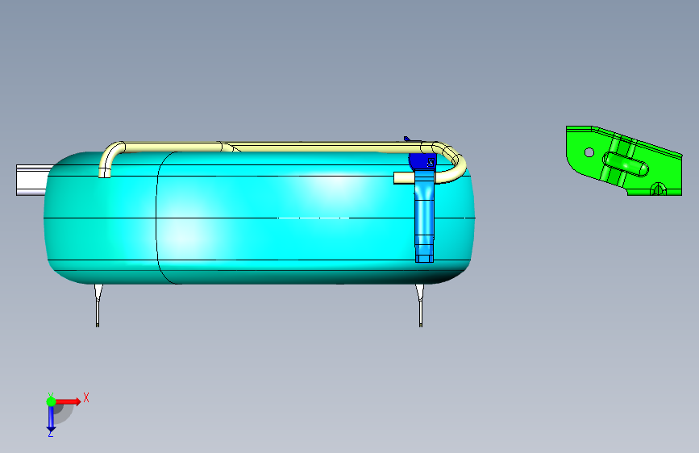699x453 pixels.
Task: Click the red X axis arrow of triad
Action: [68, 401]
